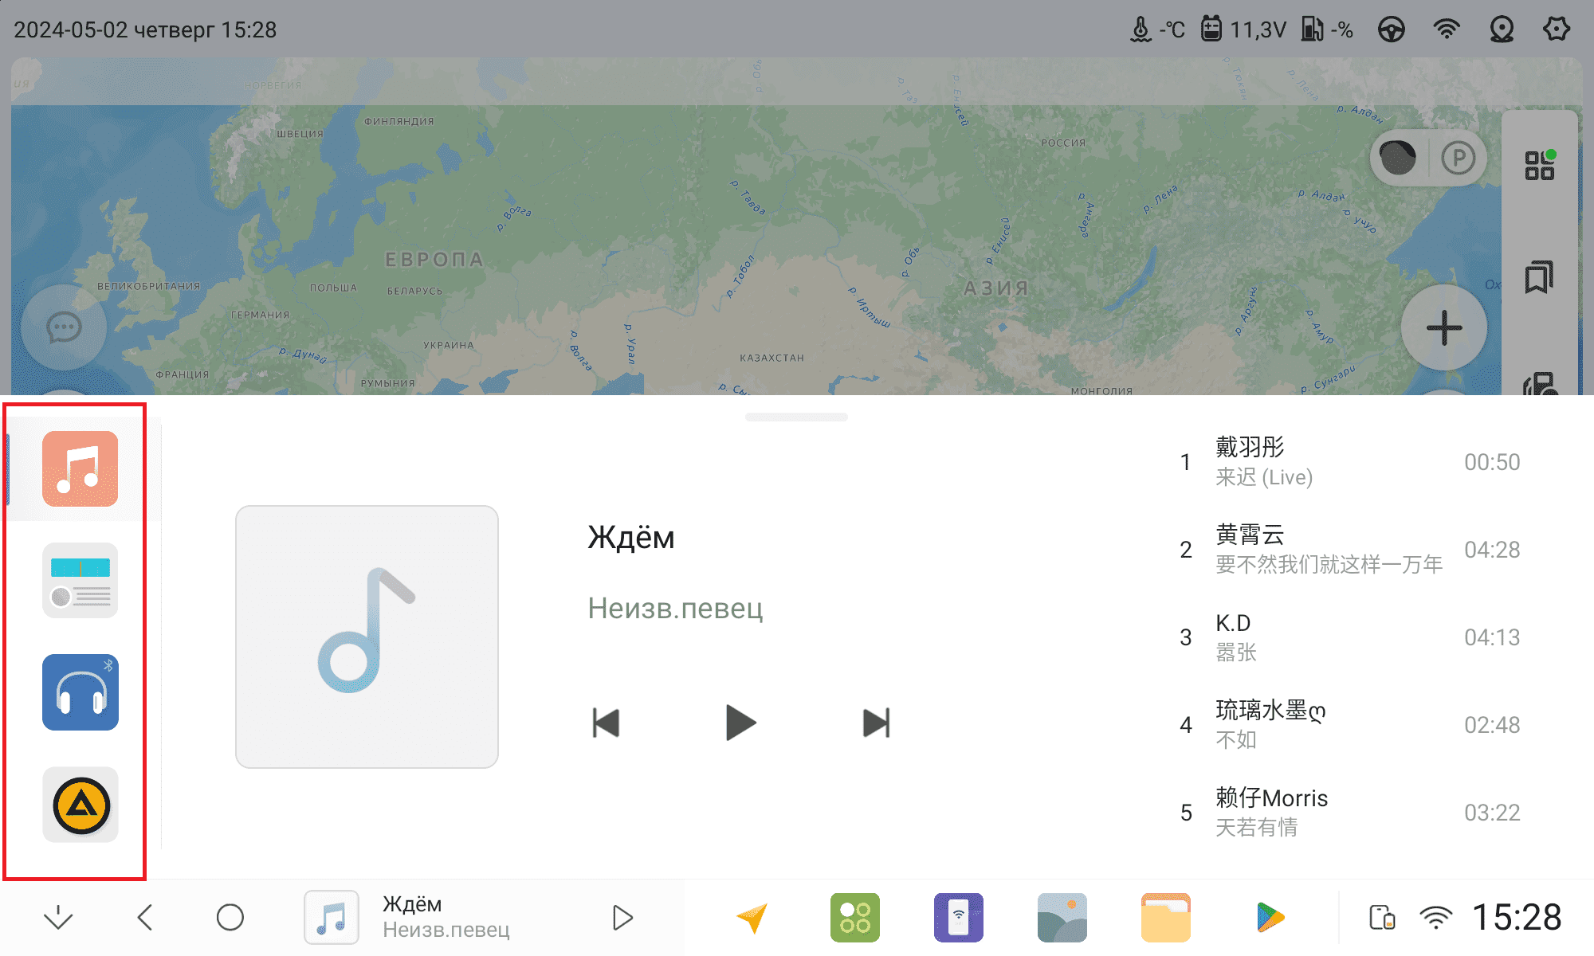Skip to previous track
1594x956 pixels.
[x=606, y=723]
